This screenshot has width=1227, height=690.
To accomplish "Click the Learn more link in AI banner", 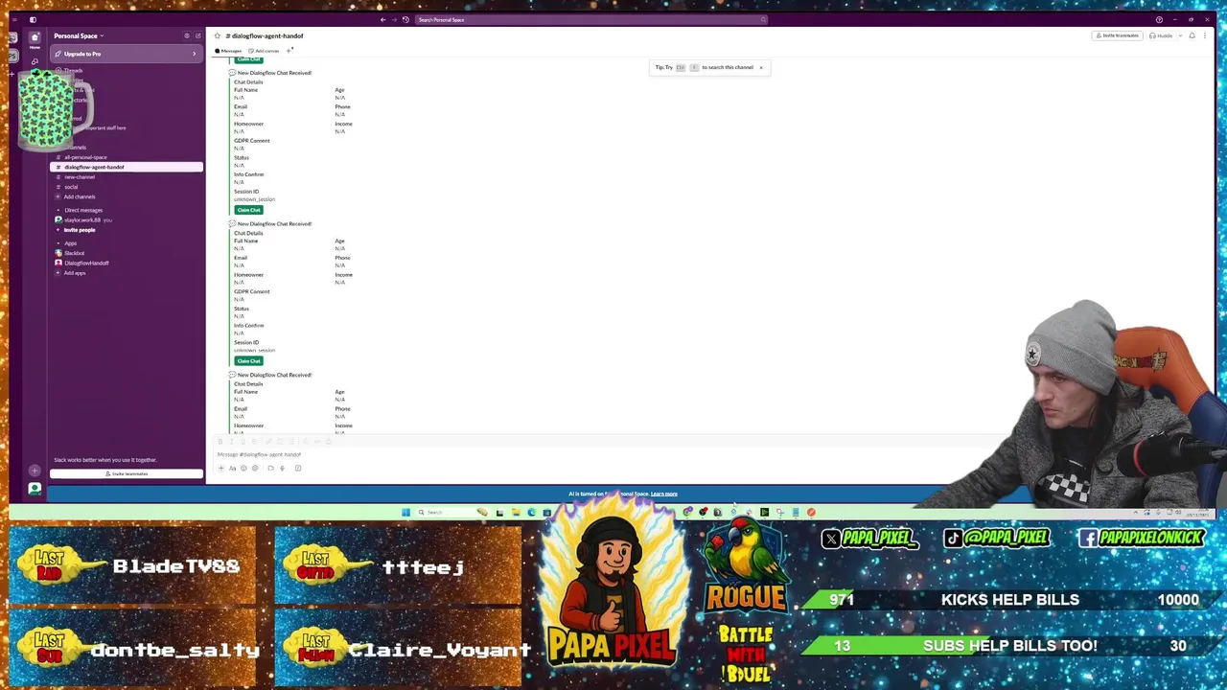I will pos(664,494).
